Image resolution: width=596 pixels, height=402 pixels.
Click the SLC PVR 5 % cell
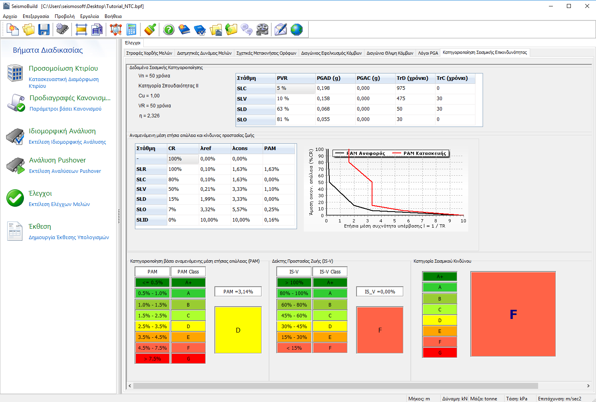(x=295, y=89)
